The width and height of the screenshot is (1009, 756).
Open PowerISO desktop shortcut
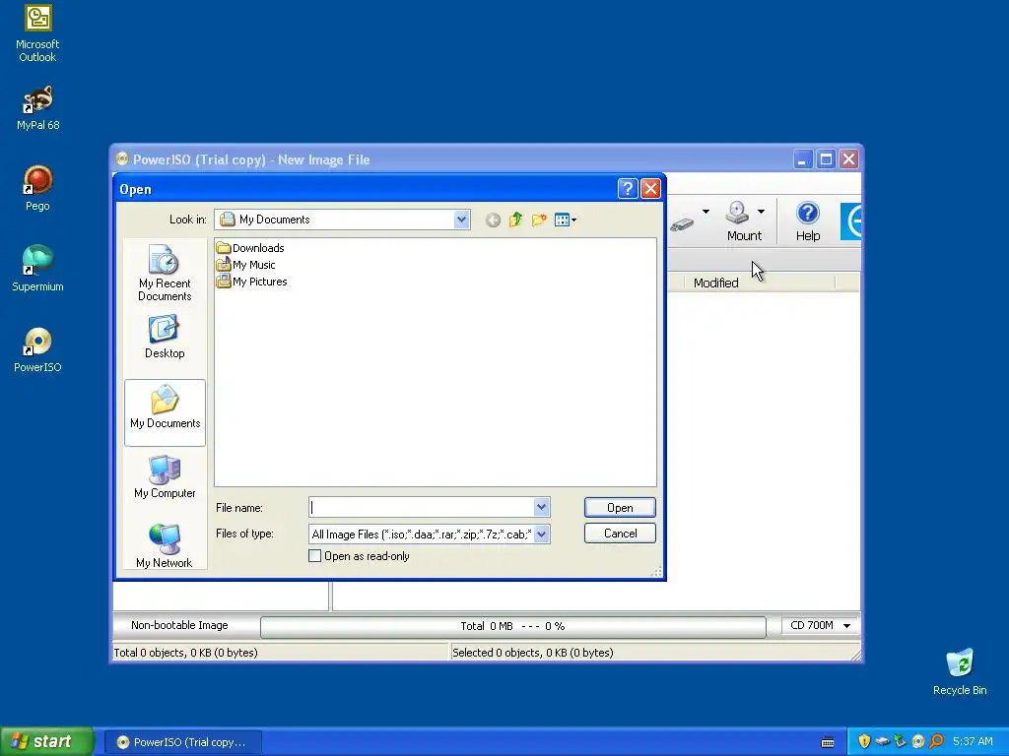37,349
